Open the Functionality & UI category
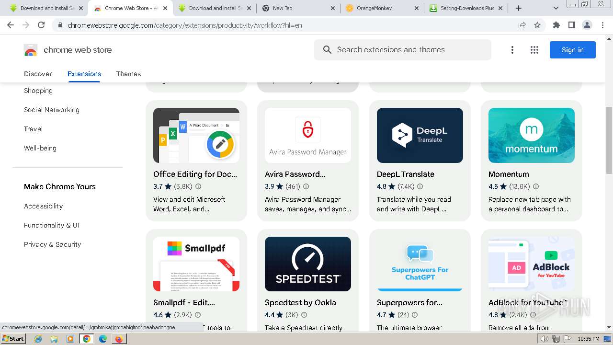 pyautogui.click(x=51, y=225)
